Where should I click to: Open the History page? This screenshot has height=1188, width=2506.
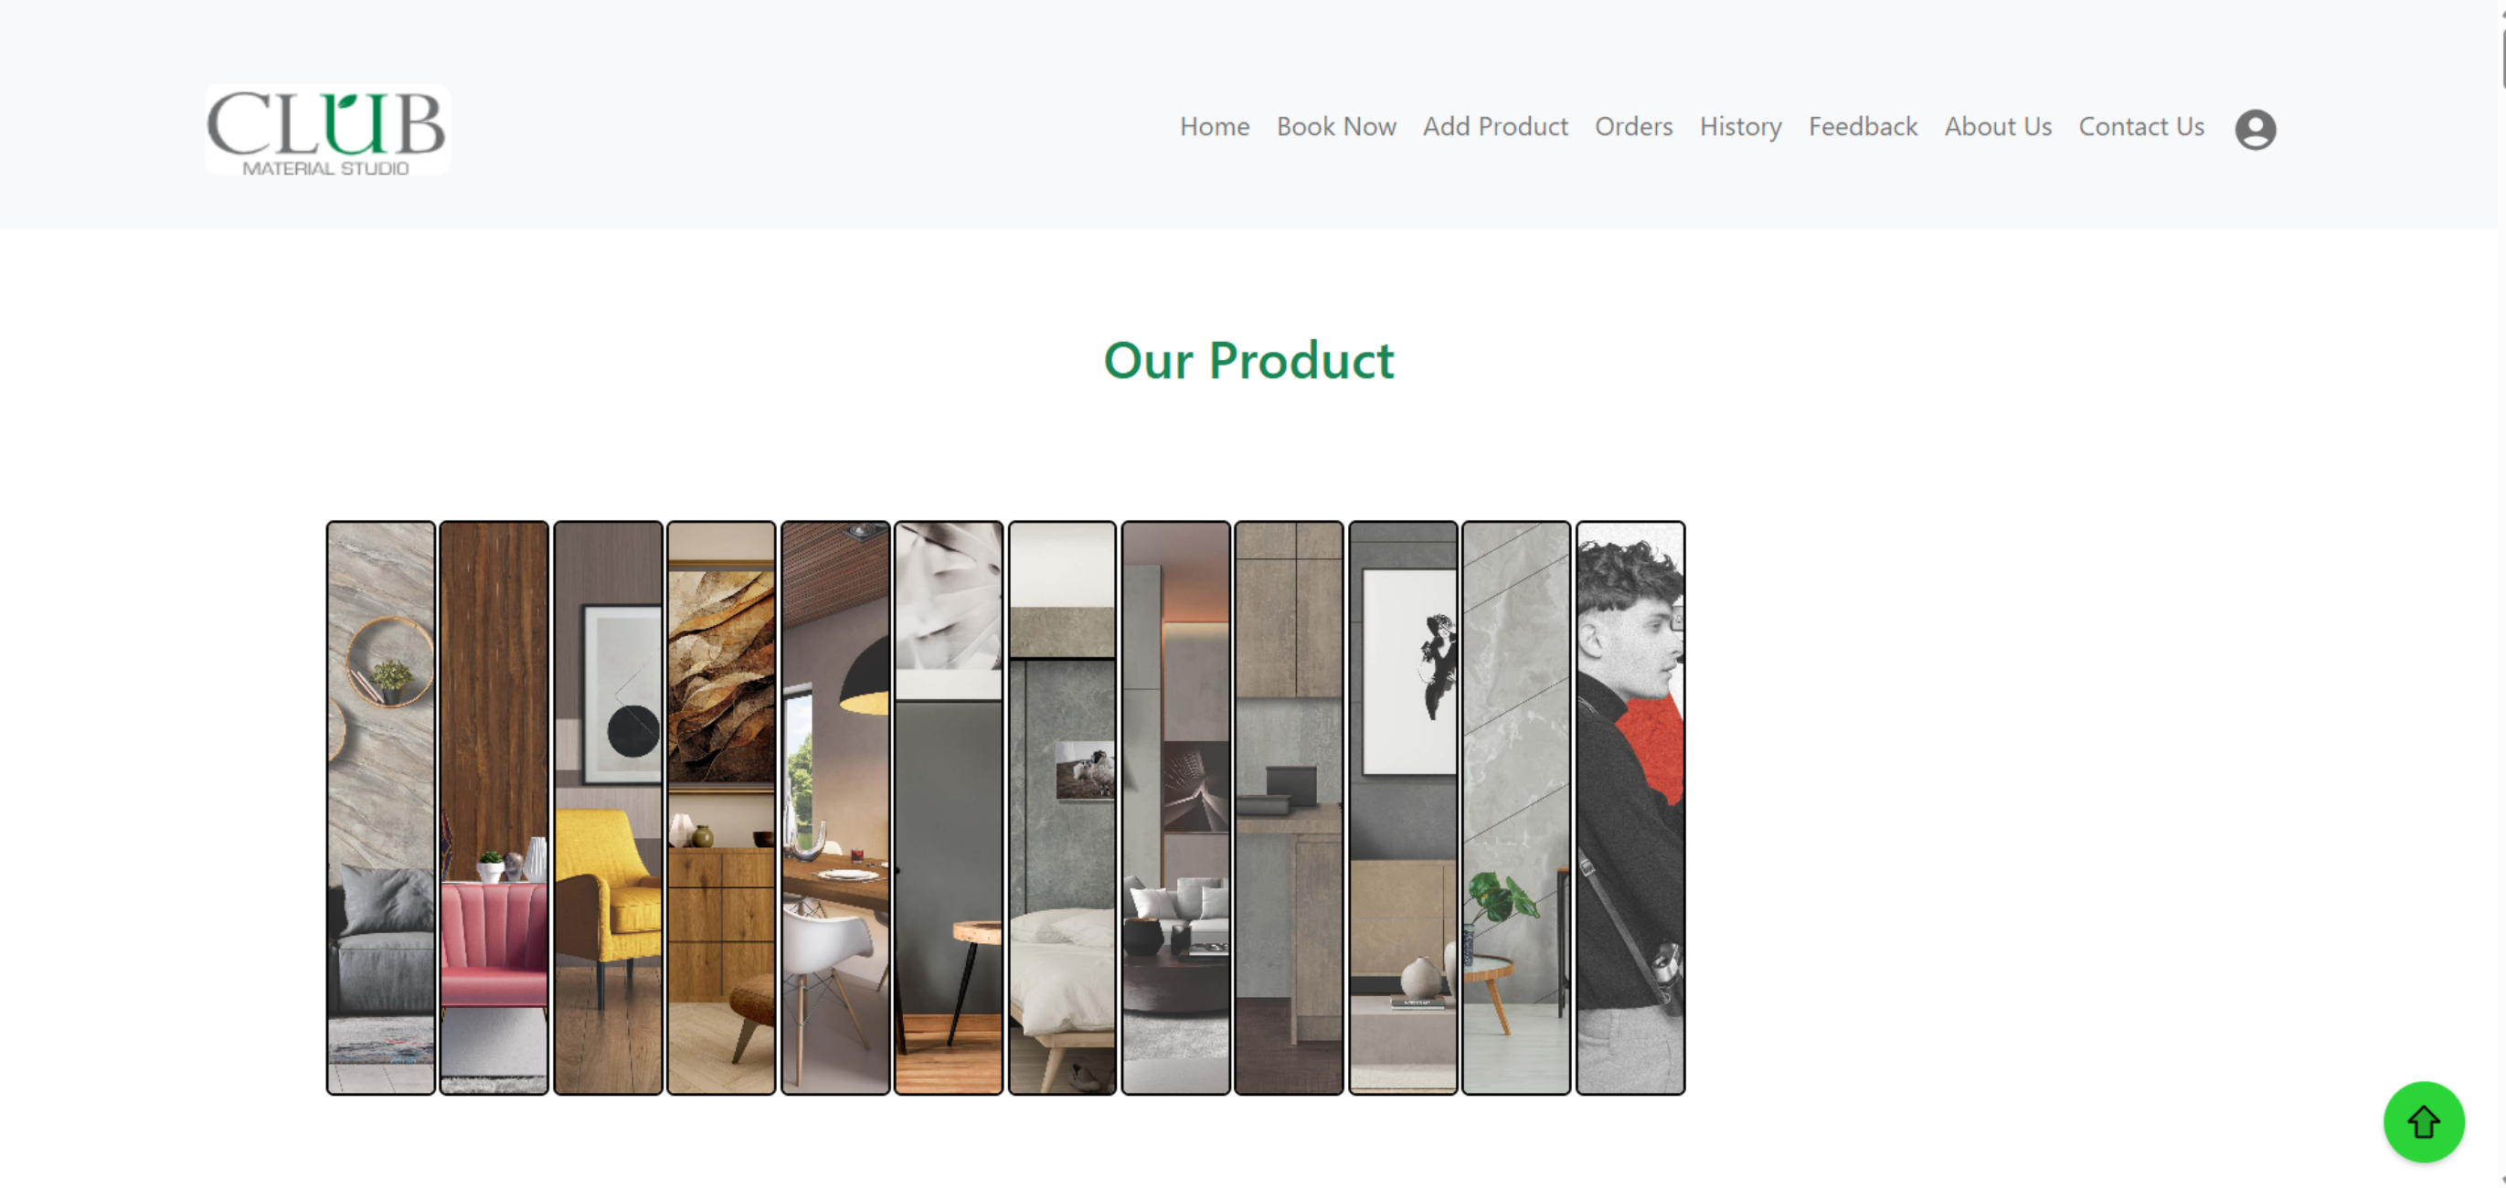(x=1740, y=126)
